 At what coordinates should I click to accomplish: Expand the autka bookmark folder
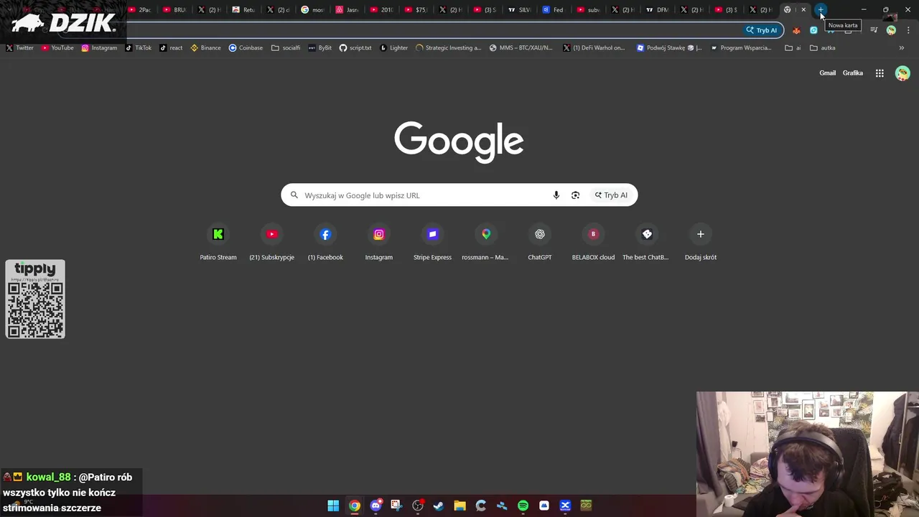(x=823, y=48)
